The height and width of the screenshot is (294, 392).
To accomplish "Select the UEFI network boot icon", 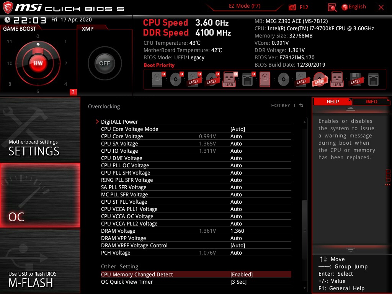I will pyautogui.click(x=248, y=80).
